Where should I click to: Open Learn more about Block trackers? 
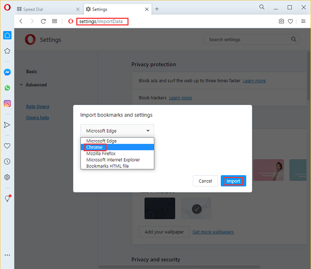click(180, 98)
